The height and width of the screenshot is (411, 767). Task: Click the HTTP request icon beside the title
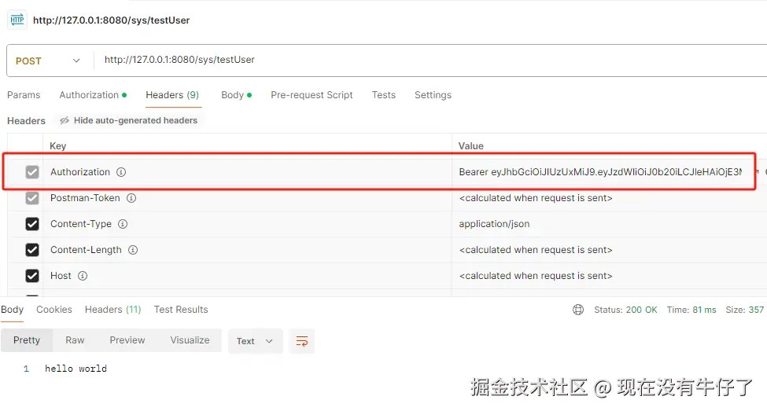tap(17, 20)
